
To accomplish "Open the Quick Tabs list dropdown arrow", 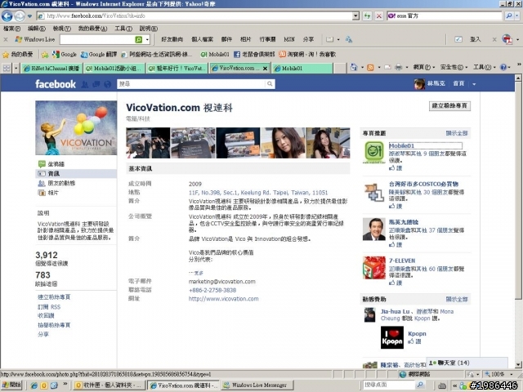I will (x=16, y=69).
